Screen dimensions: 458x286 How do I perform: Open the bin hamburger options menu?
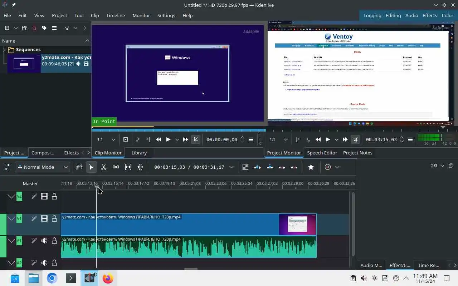54,28
